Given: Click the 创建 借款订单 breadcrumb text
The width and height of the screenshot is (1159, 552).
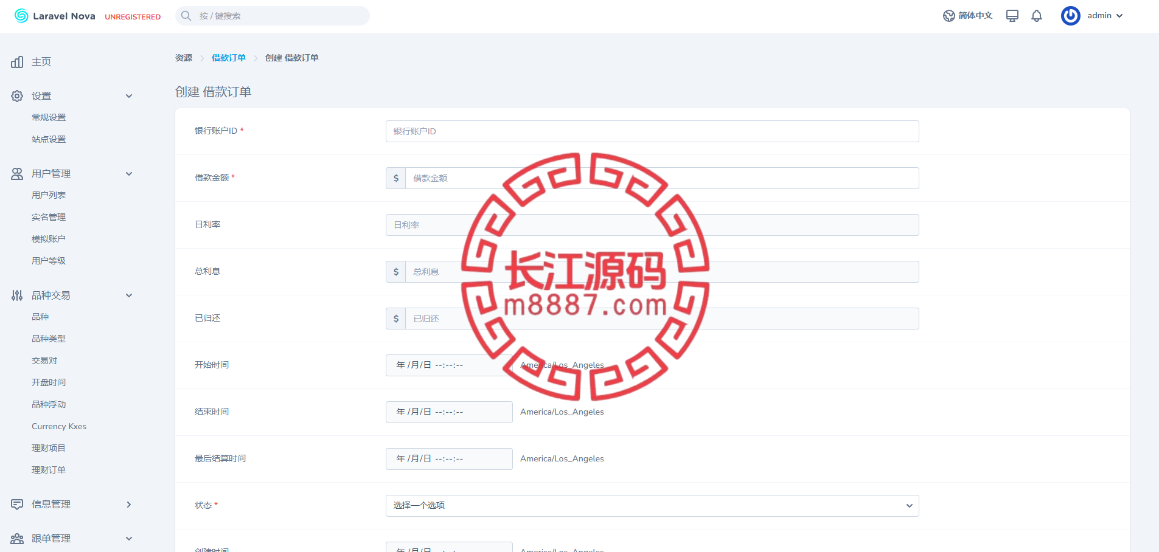Looking at the screenshot, I should click(x=292, y=58).
